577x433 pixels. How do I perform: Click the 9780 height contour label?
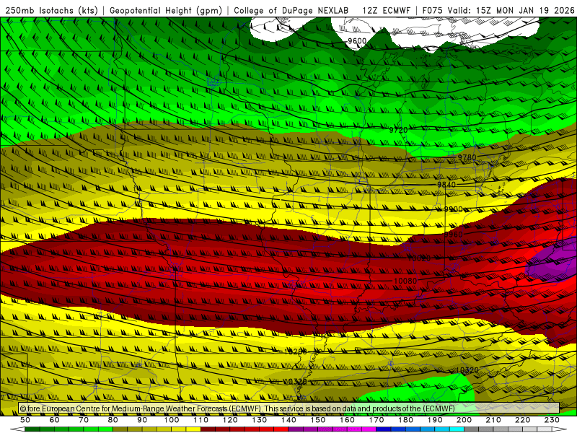click(x=467, y=157)
